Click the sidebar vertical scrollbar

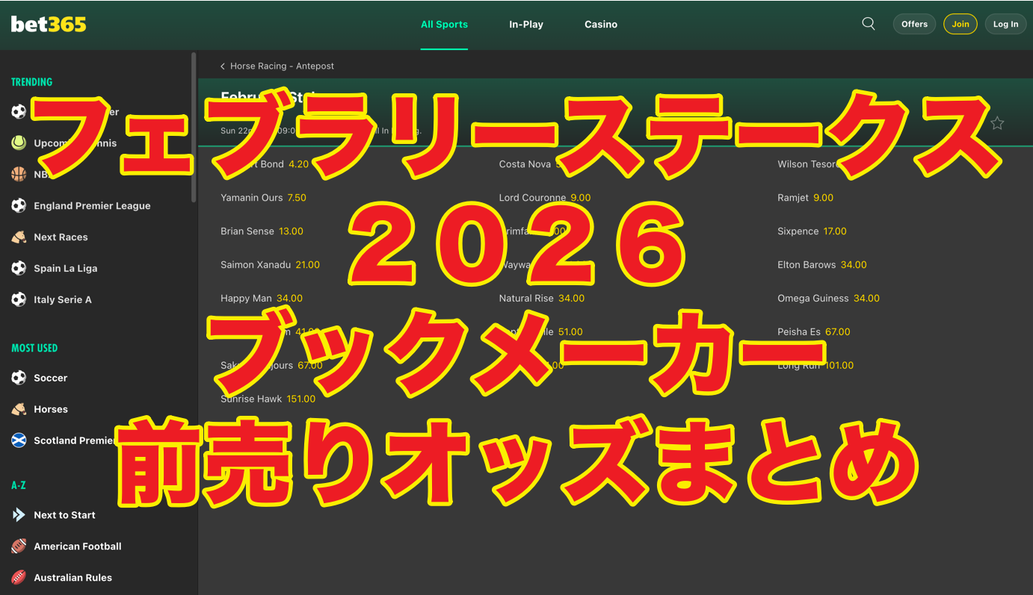(x=194, y=127)
